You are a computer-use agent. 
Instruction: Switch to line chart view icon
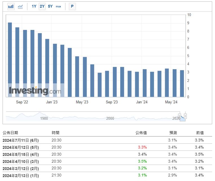point(20,6)
